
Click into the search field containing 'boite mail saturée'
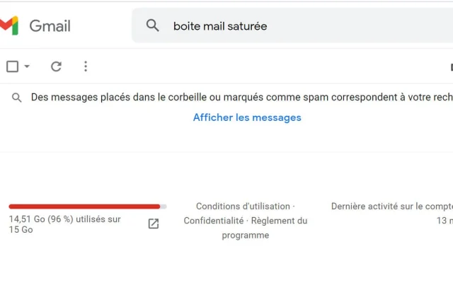(292, 25)
